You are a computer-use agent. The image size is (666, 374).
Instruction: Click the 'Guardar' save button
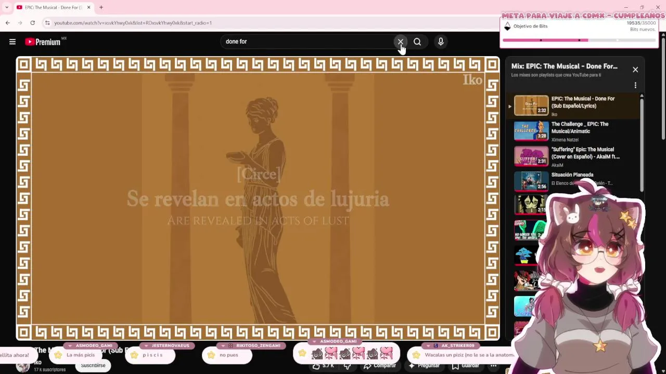click(x=466, y=366)
